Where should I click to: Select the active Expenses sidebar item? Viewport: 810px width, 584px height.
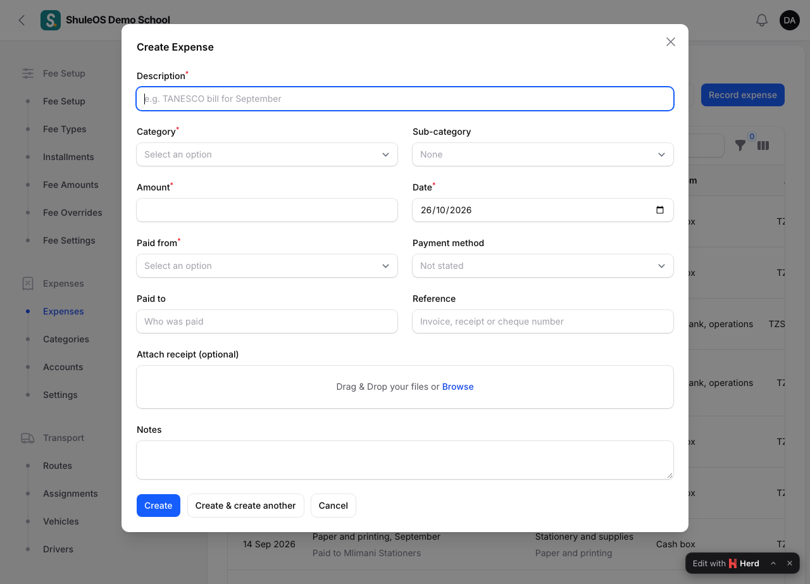pos(63,311)
